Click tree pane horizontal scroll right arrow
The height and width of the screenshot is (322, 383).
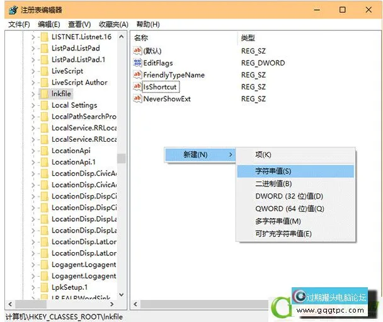tap(112, 304)
